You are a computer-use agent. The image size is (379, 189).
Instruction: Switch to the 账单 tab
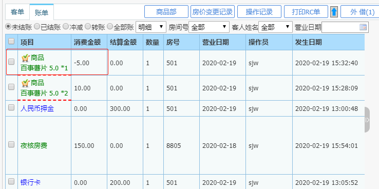point(42,12)
